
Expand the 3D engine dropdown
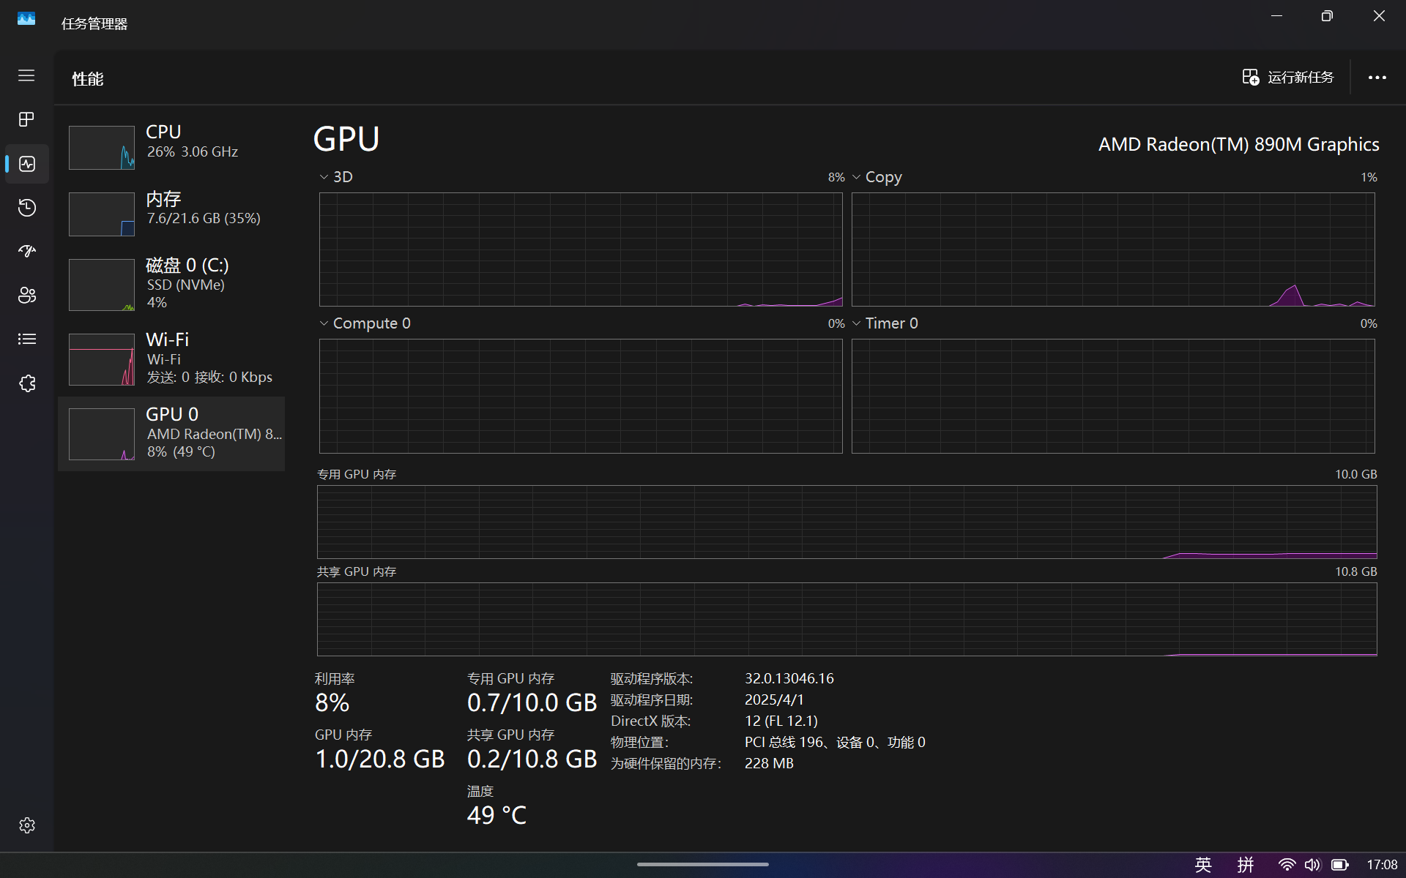336,177
